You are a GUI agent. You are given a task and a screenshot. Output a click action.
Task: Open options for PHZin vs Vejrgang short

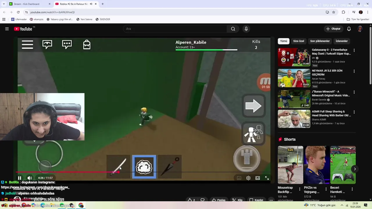tap(326, 189)
